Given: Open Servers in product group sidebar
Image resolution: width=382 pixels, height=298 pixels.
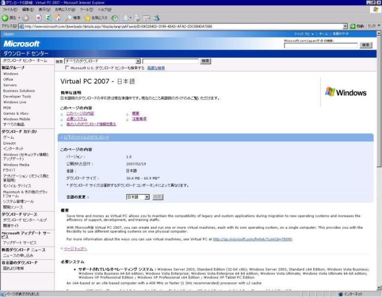Looking at the screenshot, I should point(10,85).
